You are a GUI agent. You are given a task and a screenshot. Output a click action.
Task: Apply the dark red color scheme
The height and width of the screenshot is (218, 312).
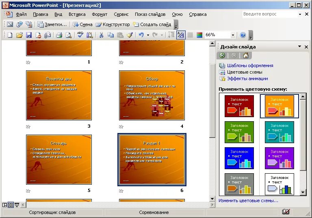click(x=239, y=106)
